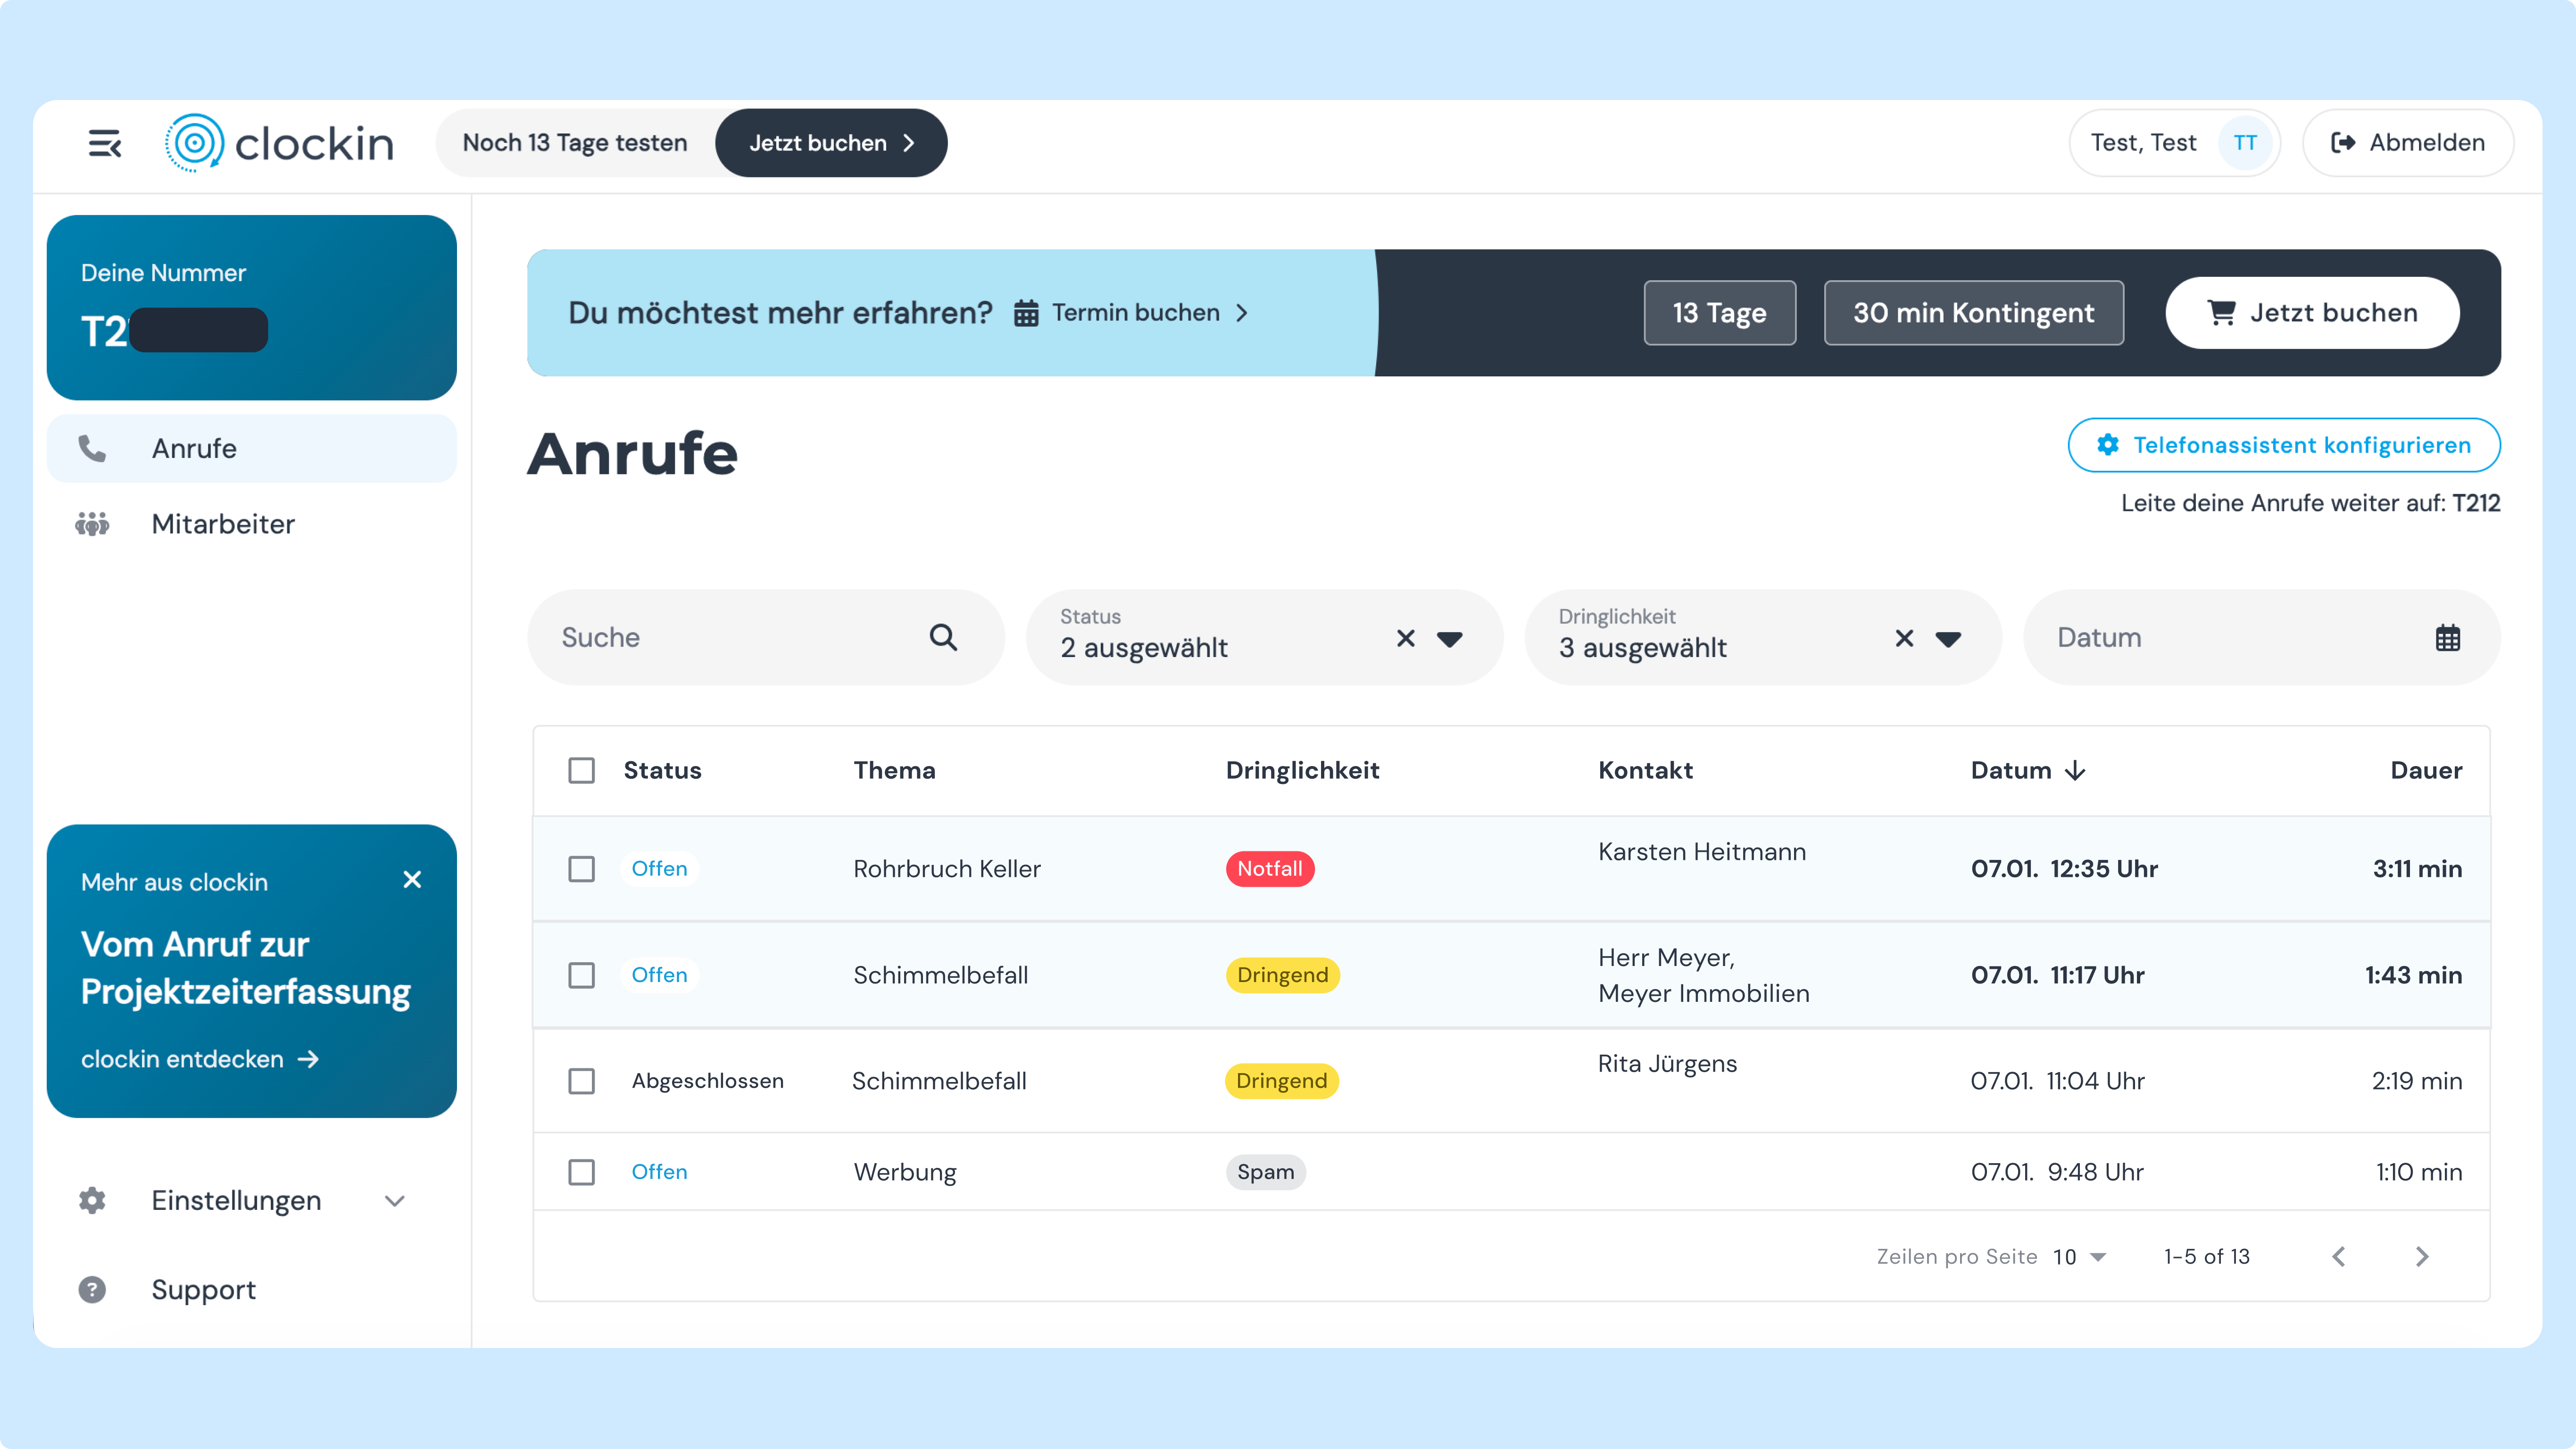Click the search magnifier icon
This screenshot has width=2576, height=1449.
(x=943, y=637)
